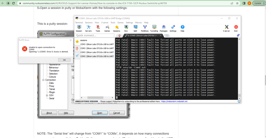266x138 pixels.
Task: Open the Servers toolbar icon
Action: pyautogui.click(x=88, y=28)
